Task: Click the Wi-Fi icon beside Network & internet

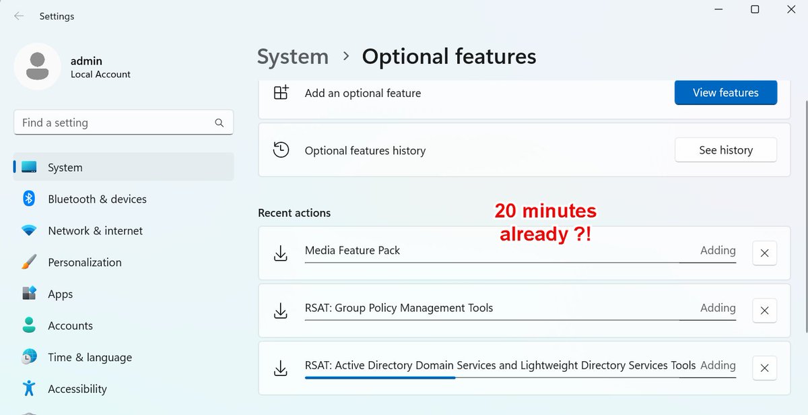Action: (x=29, y=230)
